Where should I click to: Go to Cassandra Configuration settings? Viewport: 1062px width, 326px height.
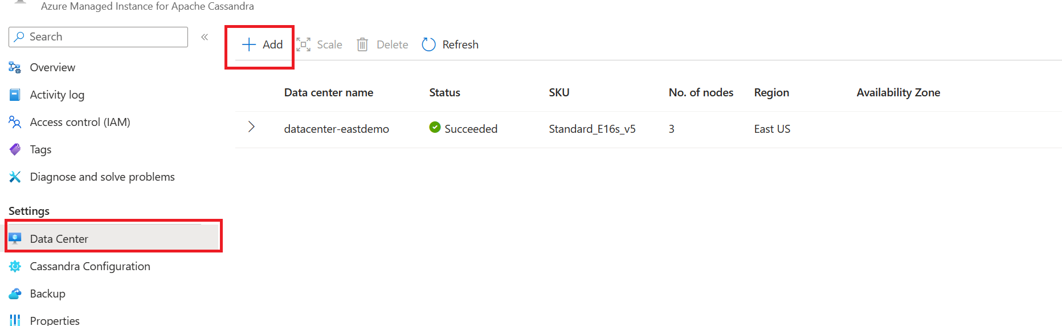[x=90, y=266]
